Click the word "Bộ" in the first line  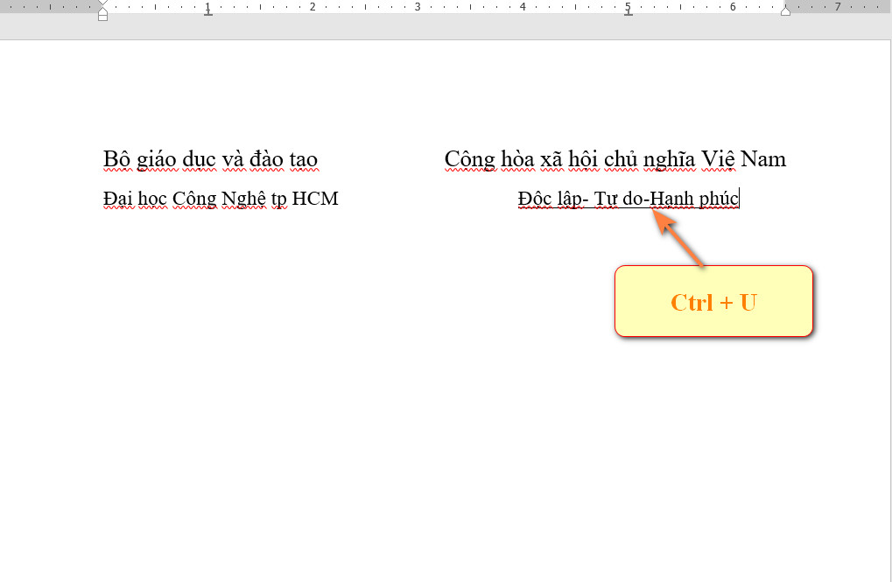pos(117,159)
